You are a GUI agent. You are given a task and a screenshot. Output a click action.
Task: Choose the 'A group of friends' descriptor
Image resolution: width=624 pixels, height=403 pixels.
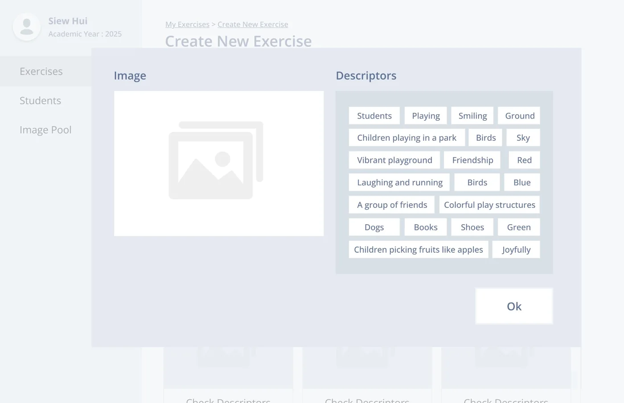click(392, 205)
